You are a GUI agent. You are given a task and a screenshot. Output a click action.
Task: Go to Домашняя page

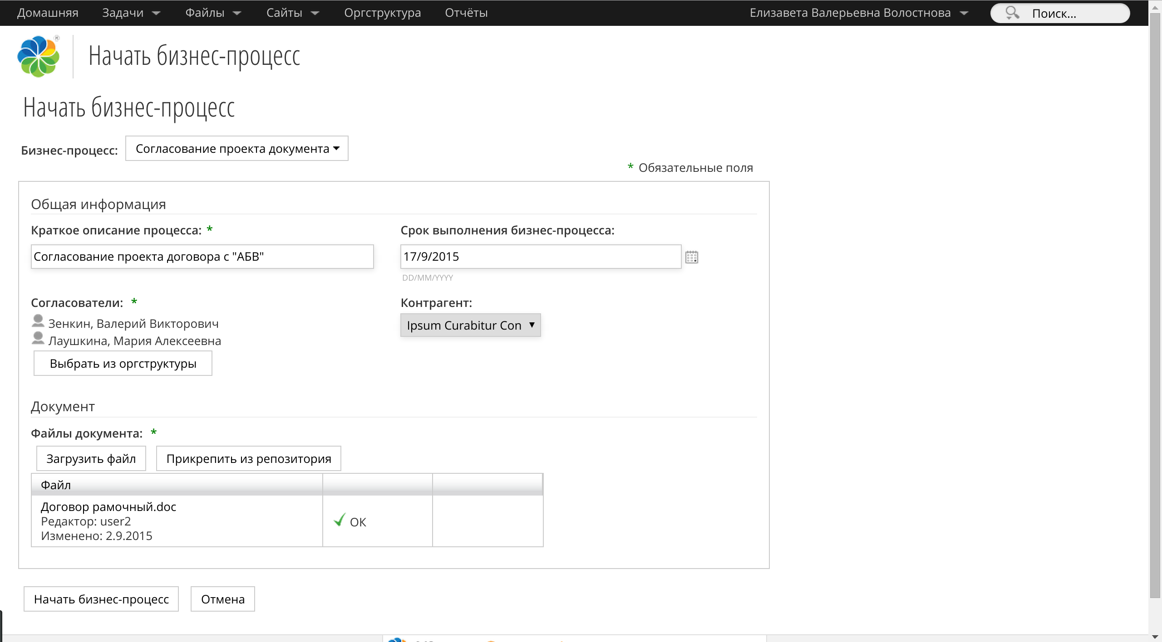pyautogui.click(x=48, y=13)
